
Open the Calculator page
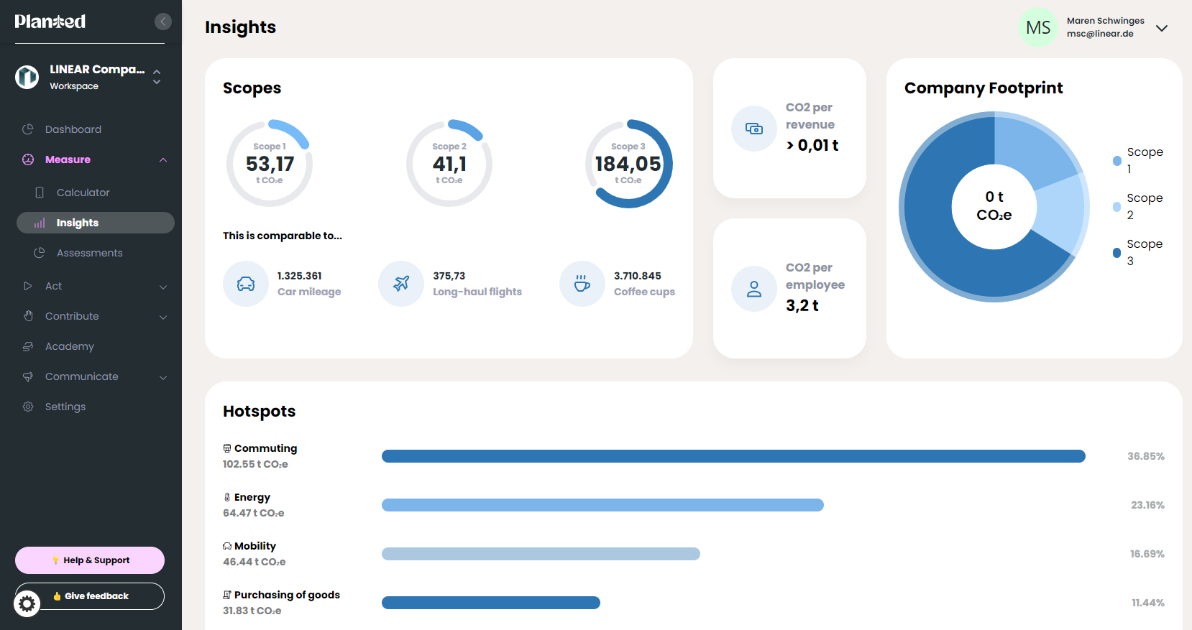pos(83,193)
